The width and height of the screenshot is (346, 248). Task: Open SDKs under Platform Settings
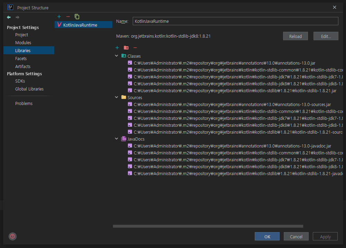click(20, 81)
